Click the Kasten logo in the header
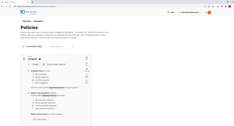Screen dimensions: 234x126 point(28,12)
